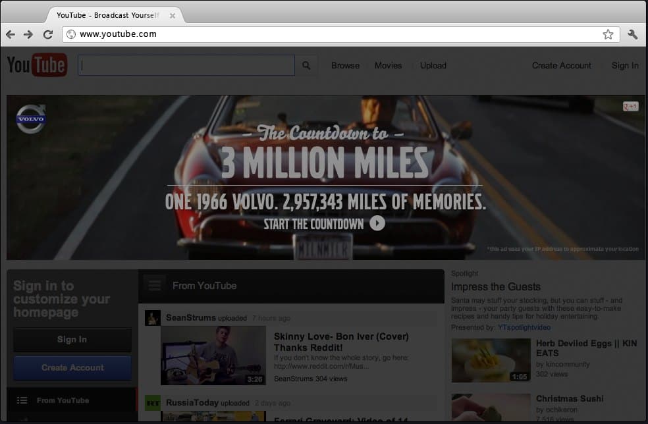Viewport: 648px width, 424px height.
Task: Select From YouTube in the sidebar
Action: click(72, 400)
